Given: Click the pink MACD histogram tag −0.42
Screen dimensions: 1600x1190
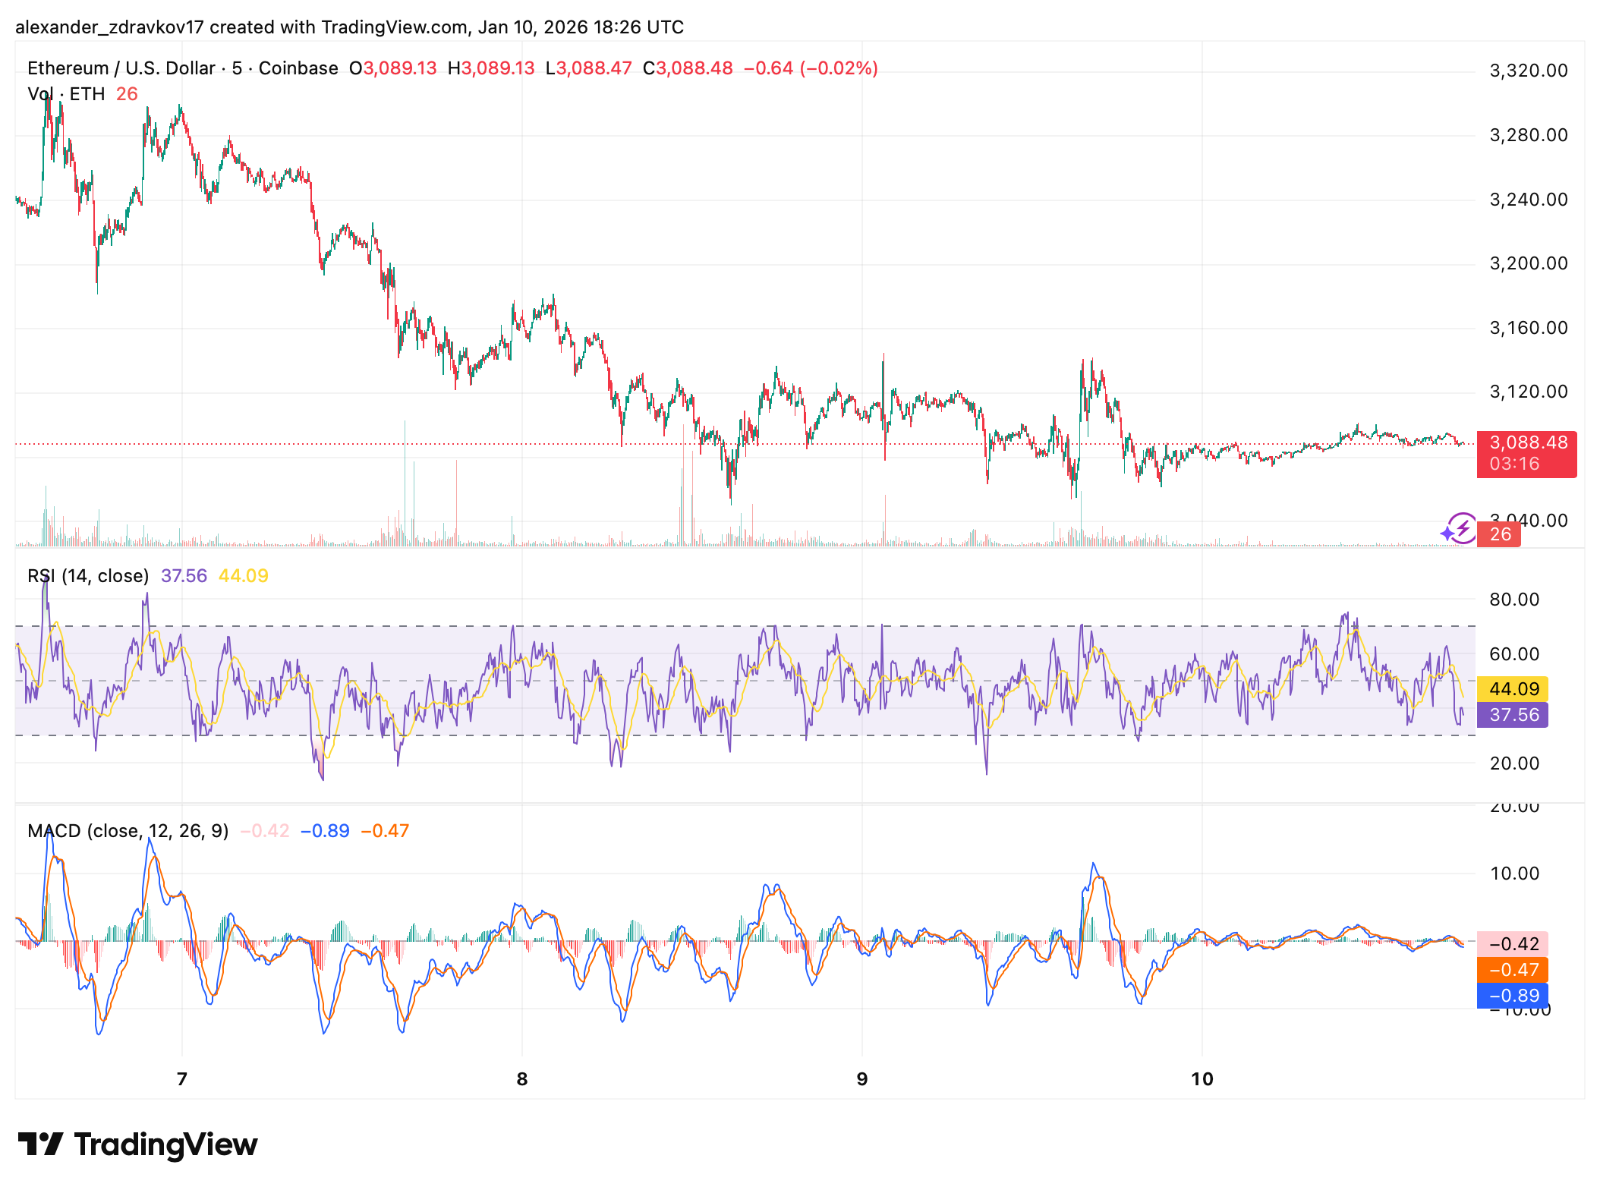Looking at the screenshot, I should 1513,944.
